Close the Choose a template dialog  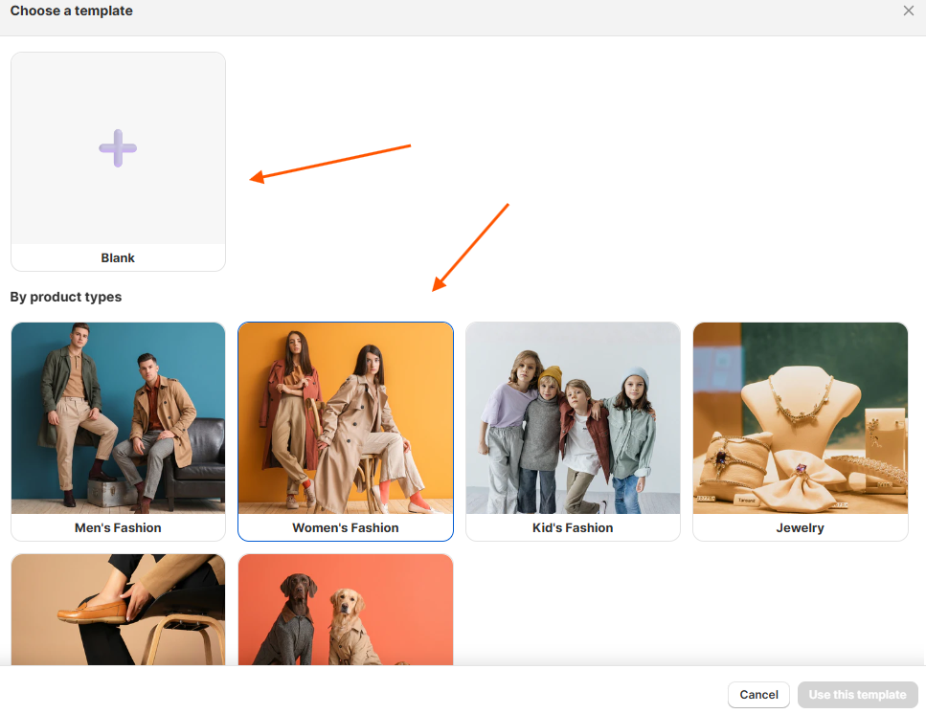908,11
